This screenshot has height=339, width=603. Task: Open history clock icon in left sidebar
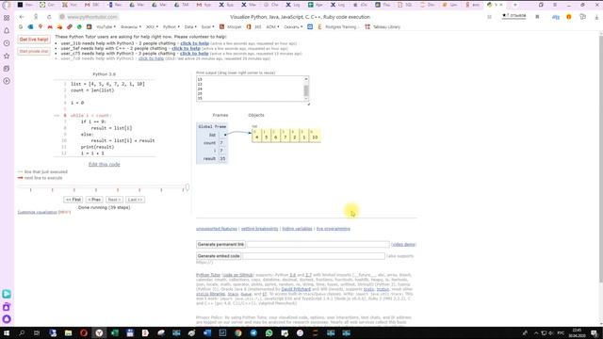[x=7, y=43]
